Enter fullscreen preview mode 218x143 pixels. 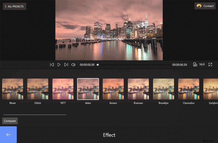click(x=210, y=65)
